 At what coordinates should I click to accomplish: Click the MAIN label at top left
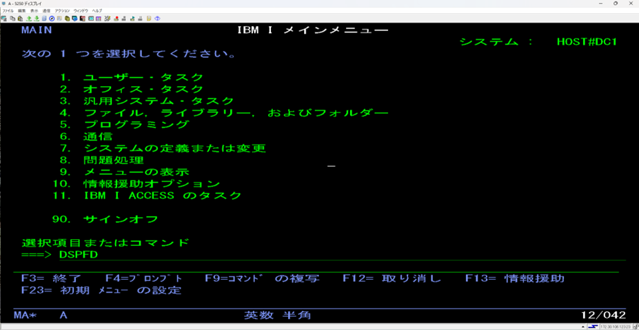click(x=37, y=30)
